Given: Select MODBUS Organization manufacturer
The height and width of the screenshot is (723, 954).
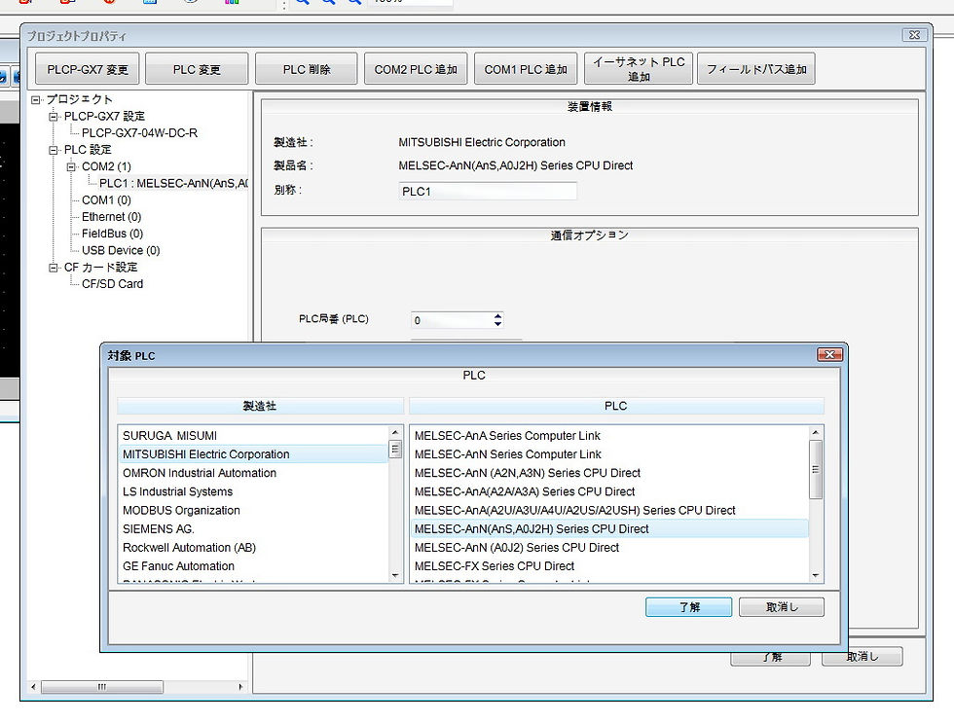Looking at the screenshot, I should (253, 510).
